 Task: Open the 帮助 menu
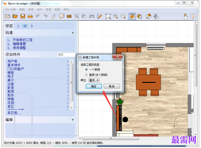(66, 9)
